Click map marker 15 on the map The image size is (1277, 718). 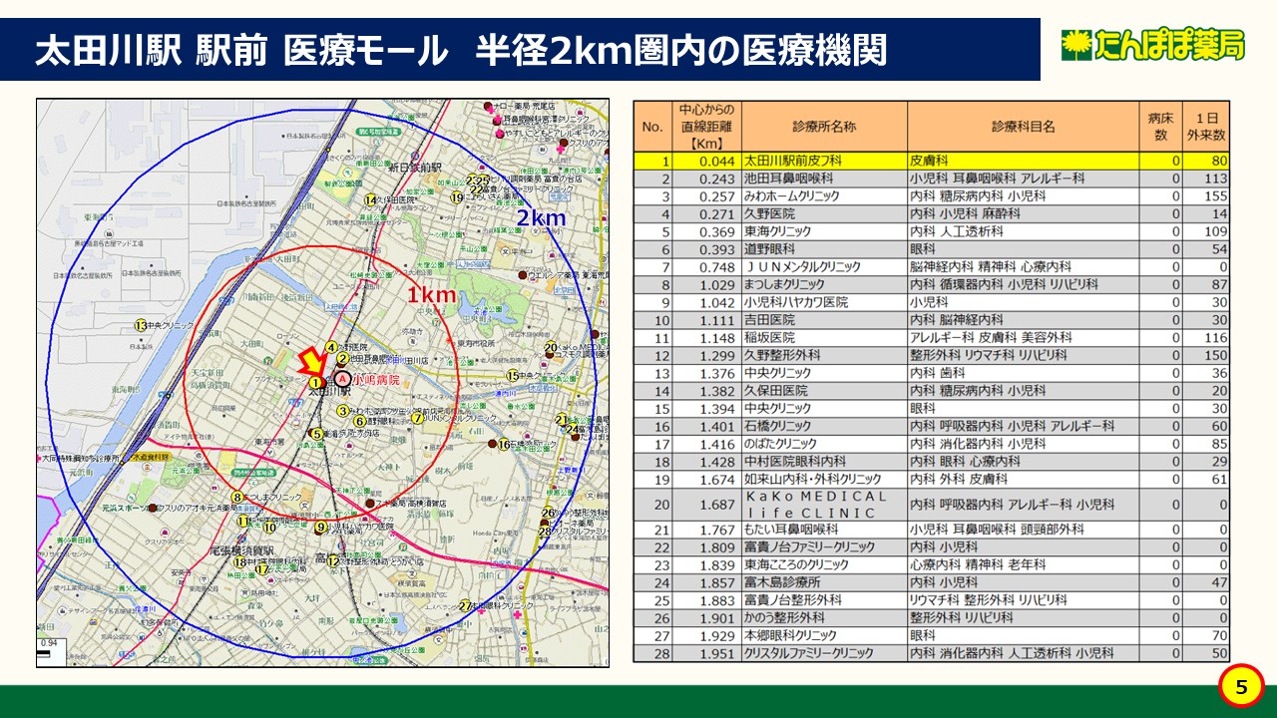tap(512, 376)
